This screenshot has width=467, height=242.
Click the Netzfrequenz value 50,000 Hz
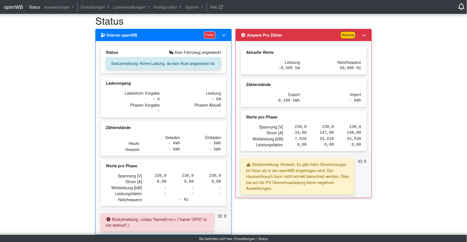click(350, 68)
